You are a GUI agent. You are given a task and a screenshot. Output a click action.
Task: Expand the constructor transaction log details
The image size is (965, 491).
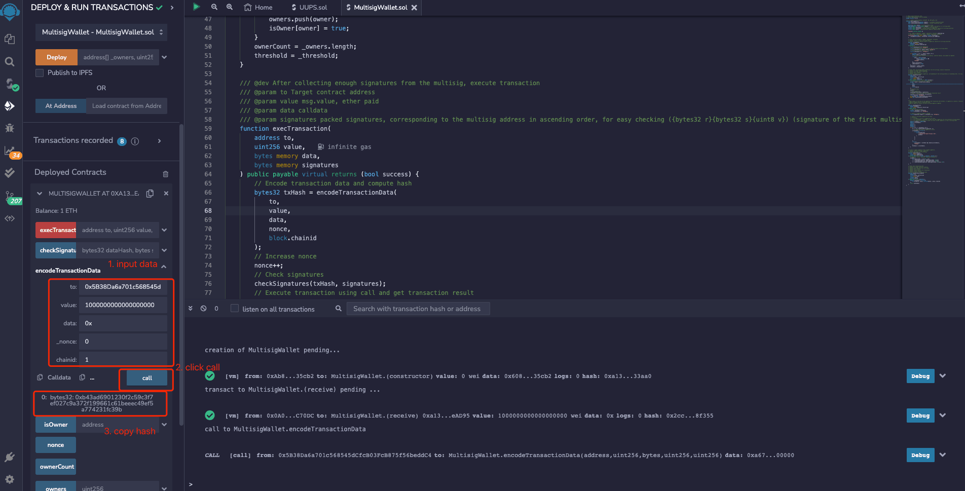(x=943, y=376)
